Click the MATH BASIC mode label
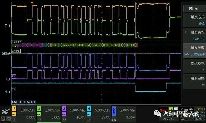206x123 pixels. tap(114, 120)
